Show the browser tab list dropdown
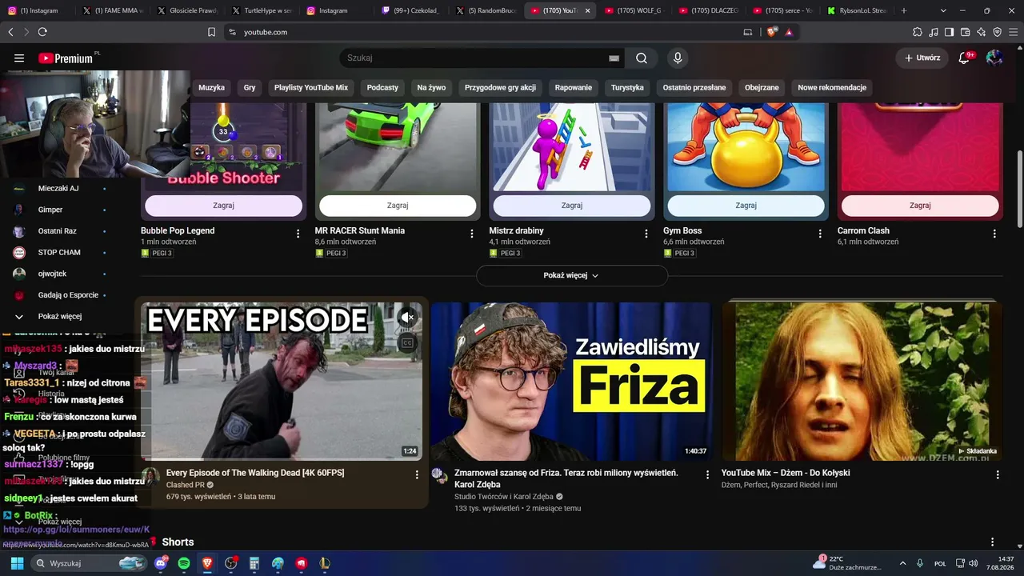The image size is (1024, 576). click(x=943, y=10)
